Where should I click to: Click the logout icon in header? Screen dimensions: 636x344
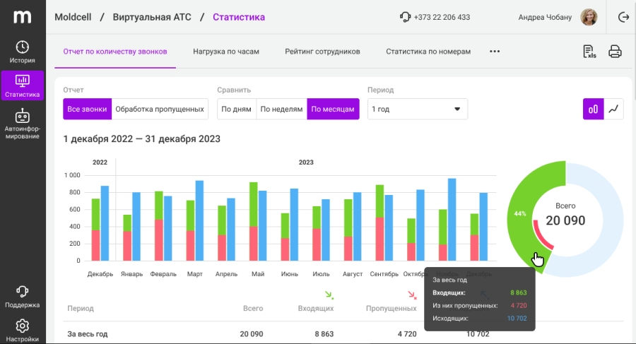[x=623, y=17]
